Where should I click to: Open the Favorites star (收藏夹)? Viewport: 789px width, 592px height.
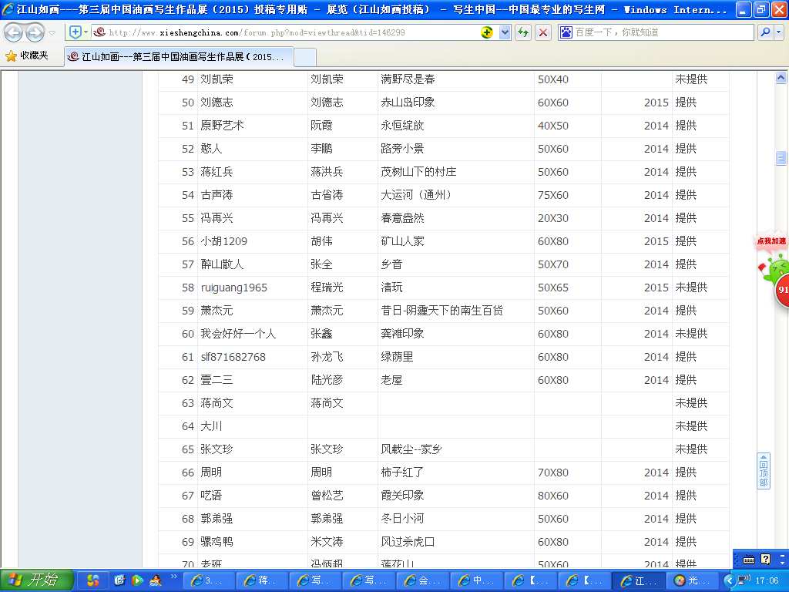(x=27, y=56)
